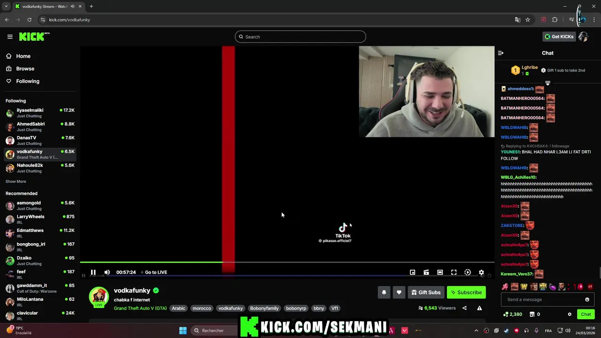Collapse the chat panel with the arrow icon
601x338 pixels.
[501, 53]
